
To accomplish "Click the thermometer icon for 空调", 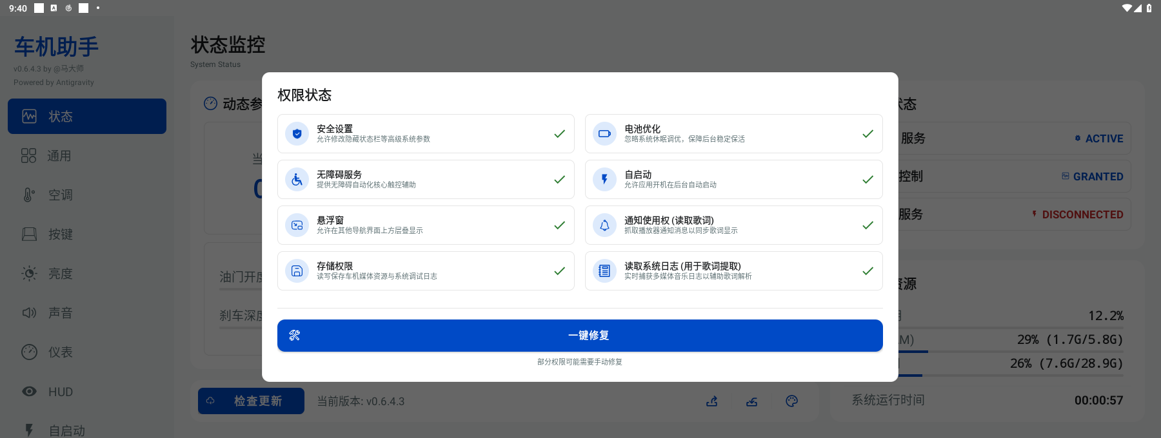I will pos(29,195).
